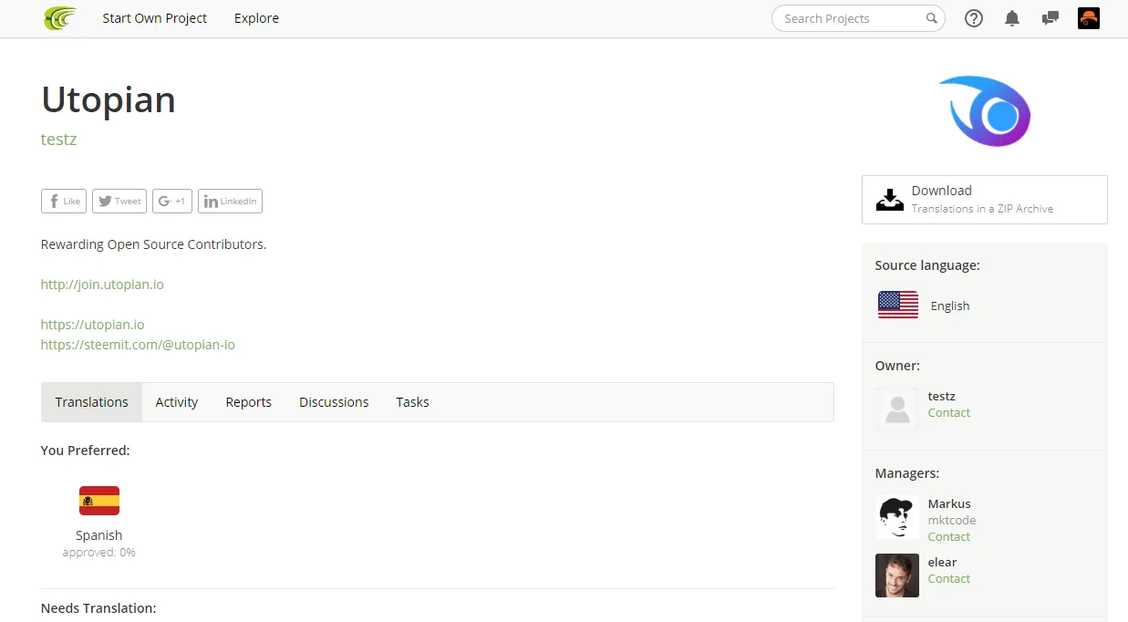Click the download tray icon
The height and width of the screenshot is (622, 1128).
[x=890, y=200]
